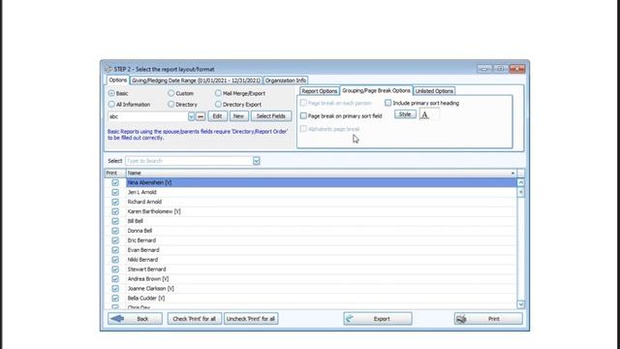
Task: Select the row Joanne Clarkson [V]
Action: pyautogui.click(x=321, y=289)
